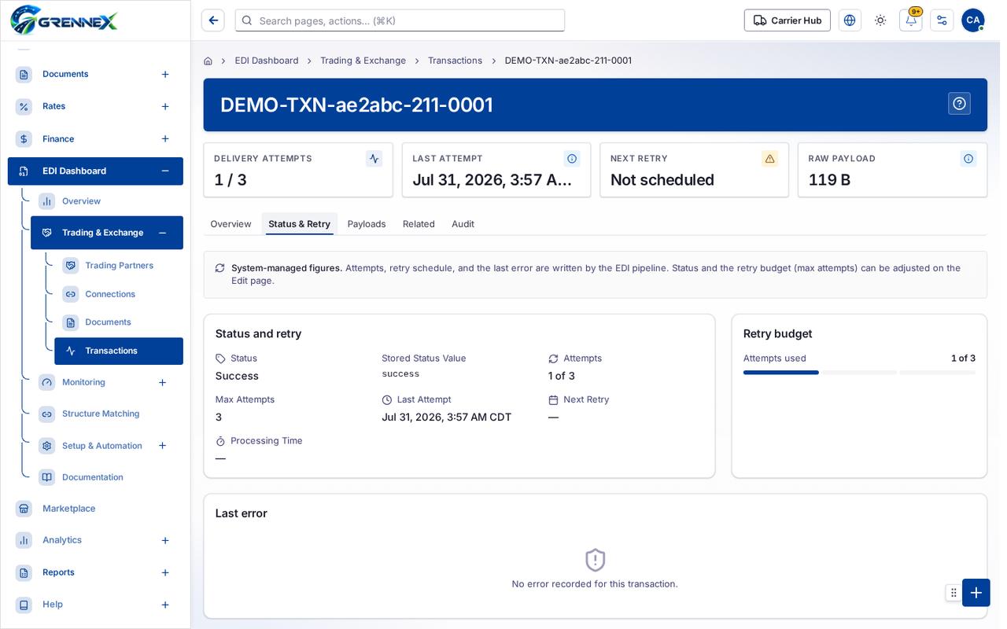Open the globe language selector

coord(850,20)
